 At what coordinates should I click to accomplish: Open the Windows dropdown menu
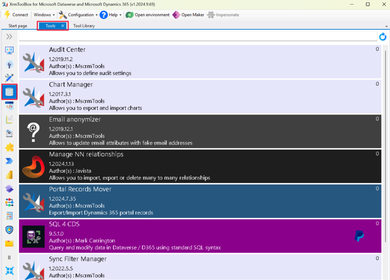pos(44,15)
